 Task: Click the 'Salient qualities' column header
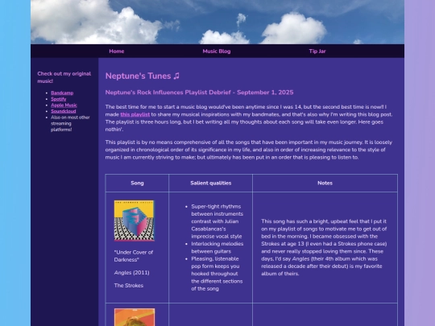pyautogui.click(x=211, y=183)
